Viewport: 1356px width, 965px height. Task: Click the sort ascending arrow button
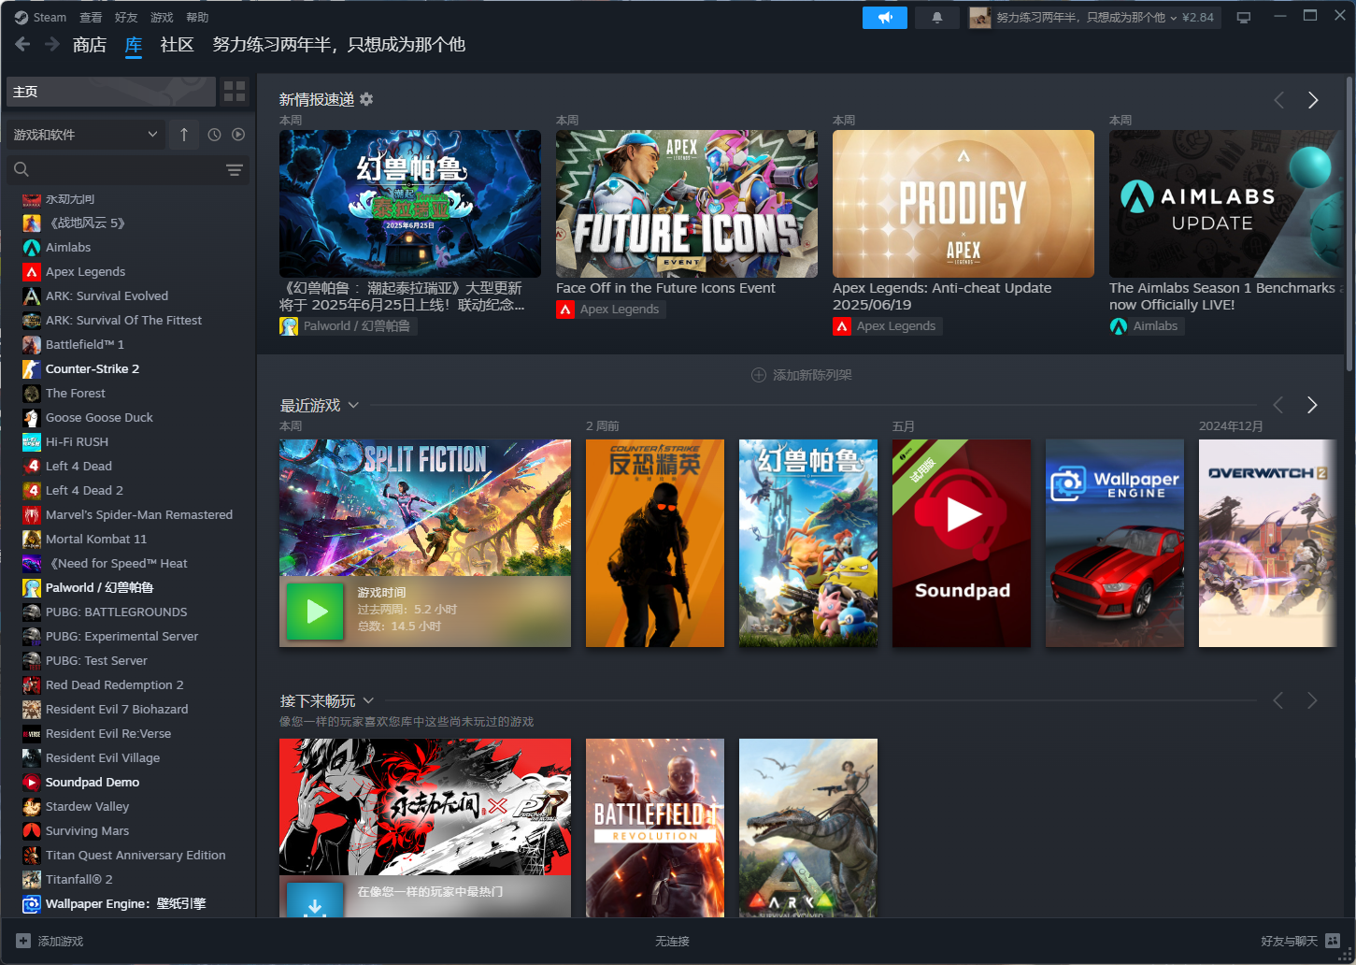click(184, 135)
